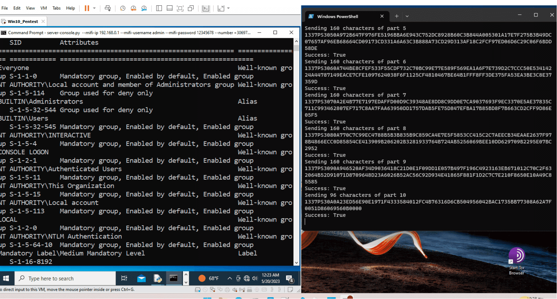Viewport: 557px width, 299px height.
Task: Open a new terminal tab with plus
Action: click(397, 16)
